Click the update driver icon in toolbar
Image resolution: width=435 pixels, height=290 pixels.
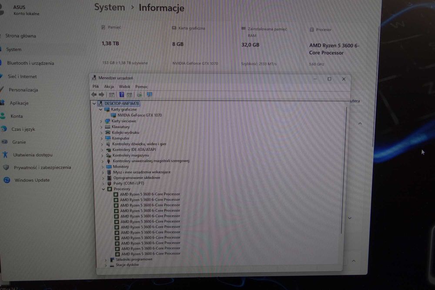[139, 95]
